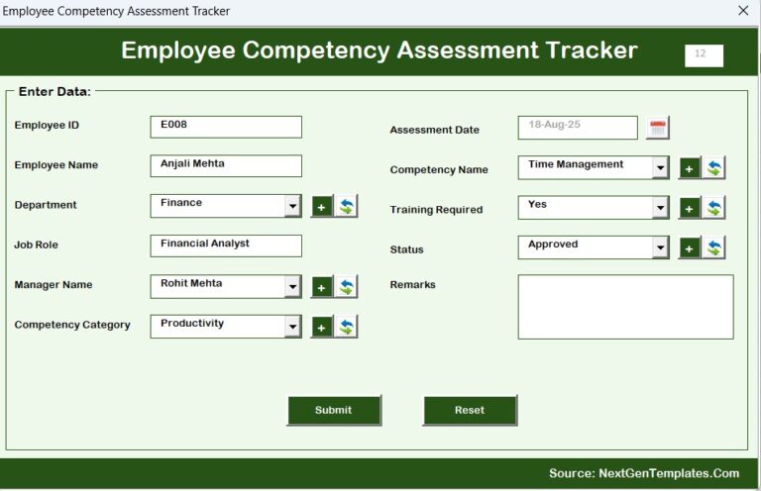The image size is (761, 491).
Task: Click the Assessment Date field showing 18-Aug-25
Action: (578, 128)
